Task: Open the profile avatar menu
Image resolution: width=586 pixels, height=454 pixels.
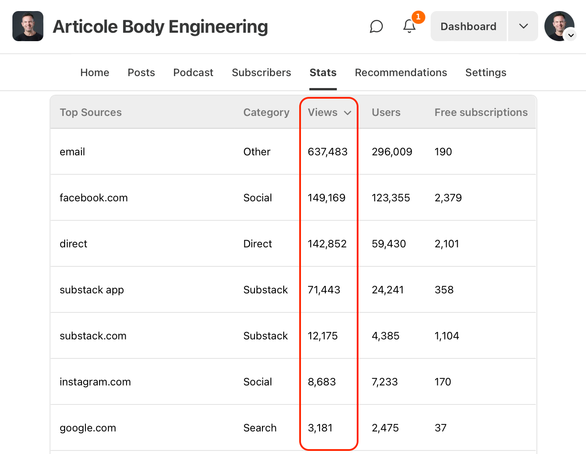Action: (559, 26)
